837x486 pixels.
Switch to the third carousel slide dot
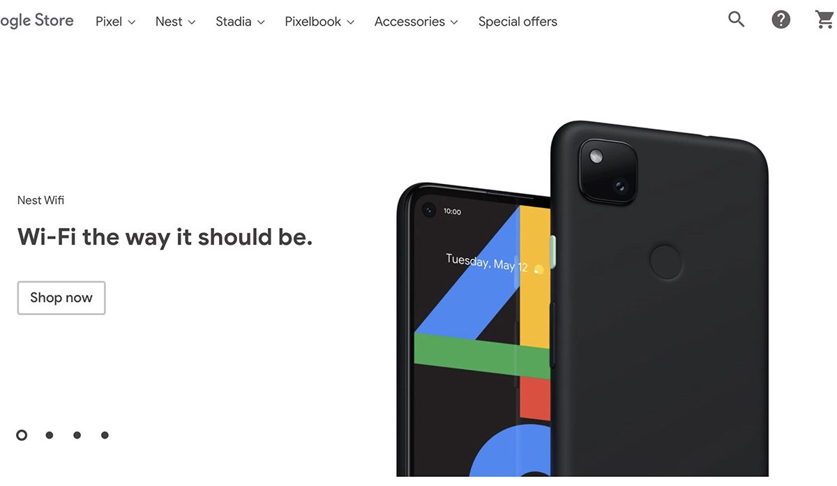[77, 435]
